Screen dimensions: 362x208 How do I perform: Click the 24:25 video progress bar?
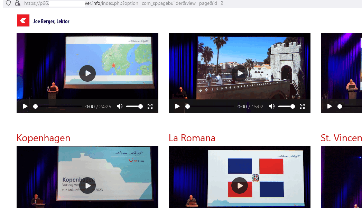[x=58, y=107]
